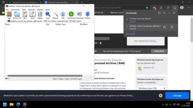Click the favorites star in address bar
Screen dimensions: 193x108
(147, 8)
